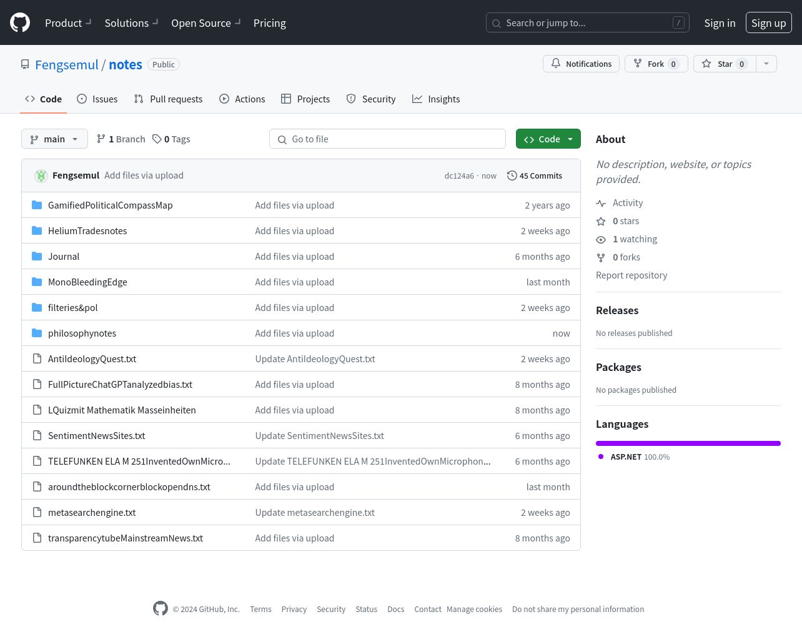The image size is (802, 642).
Task: Open Manage cookies in the footer
Action: tap(474, 610)
